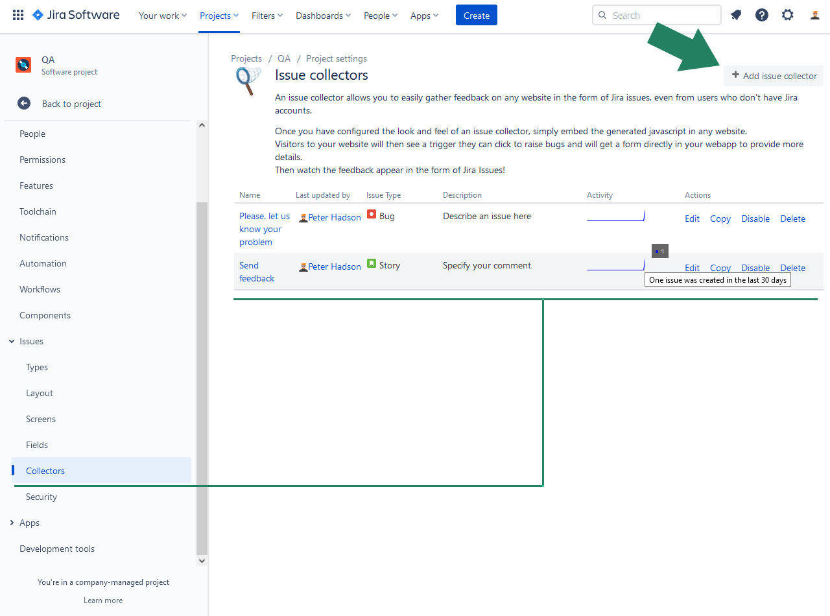Click the Back to project arrow icon
The width and height of the screenshot is (830, 616).
(x=24, y=104)
